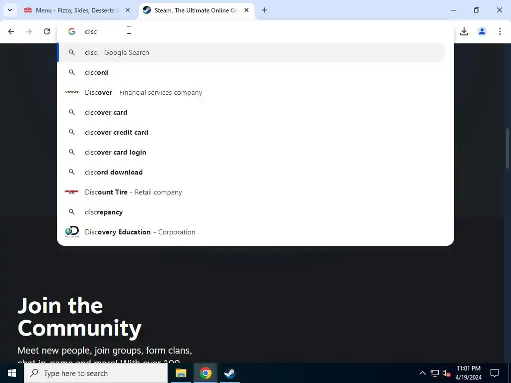Click the 'Meet new people, join groups' text

click(x=105, y=351)
